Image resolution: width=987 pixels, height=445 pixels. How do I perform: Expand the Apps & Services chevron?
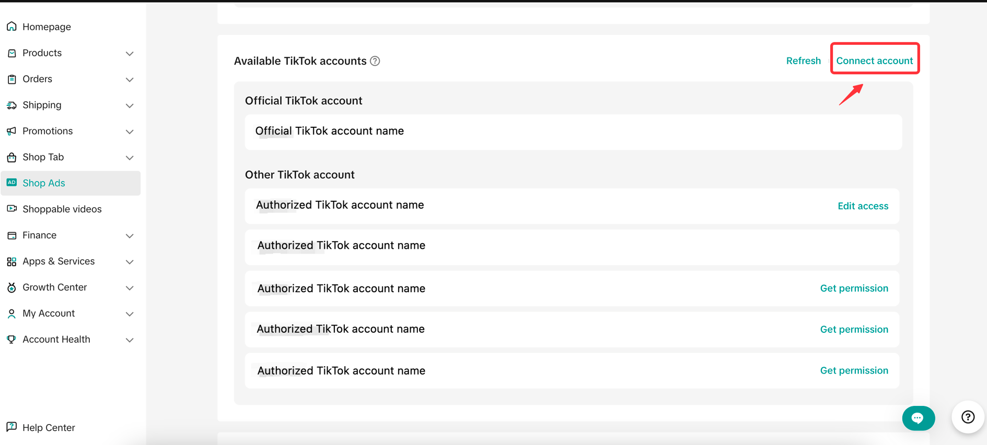[130, 262]
